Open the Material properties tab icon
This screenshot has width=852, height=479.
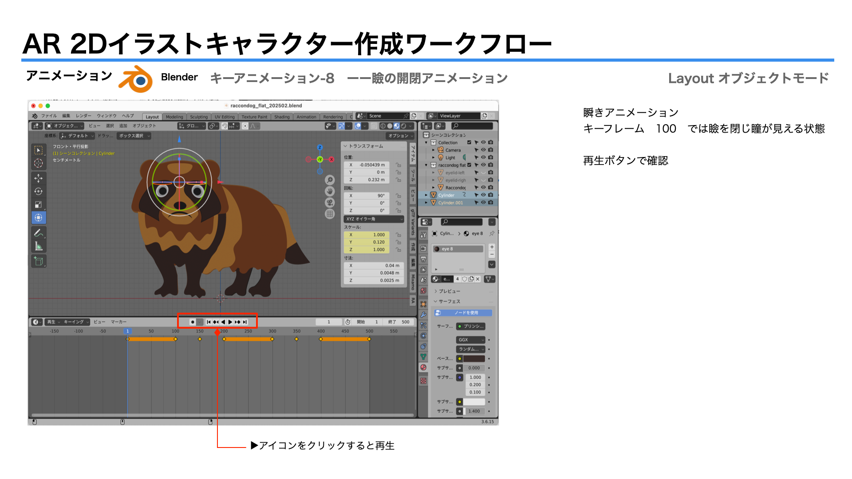423,367
